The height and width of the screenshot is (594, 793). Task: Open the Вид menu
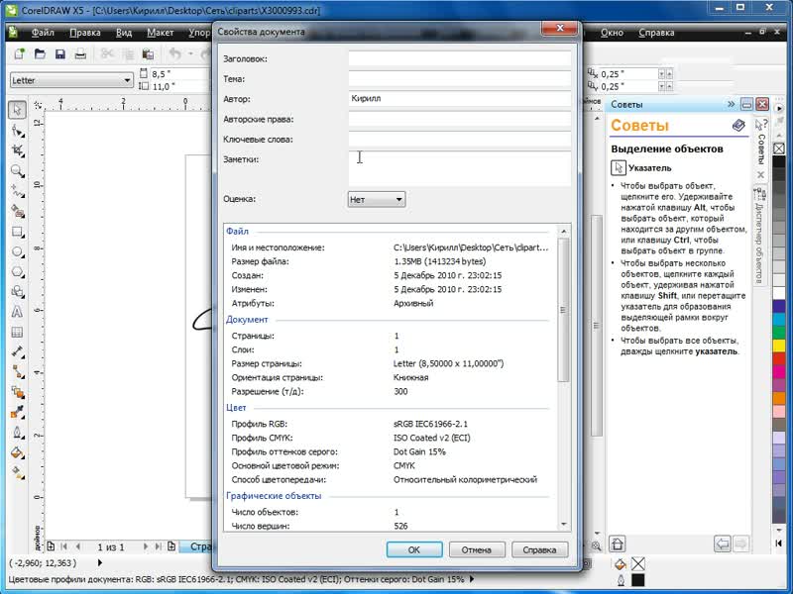pos(124,33)
